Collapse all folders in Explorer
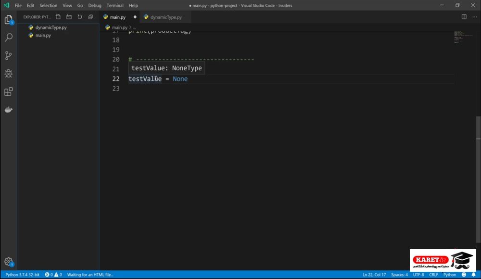Image resolution: width=481 pixels, height=279 pixels. click(90, 17)
